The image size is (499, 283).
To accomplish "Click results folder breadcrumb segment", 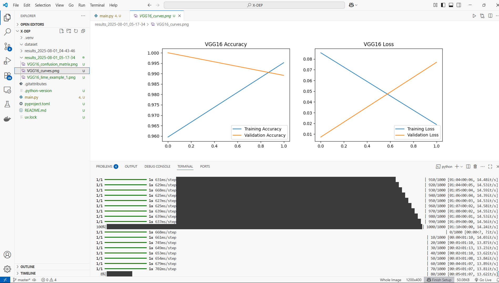I will [x=120, y=24].
